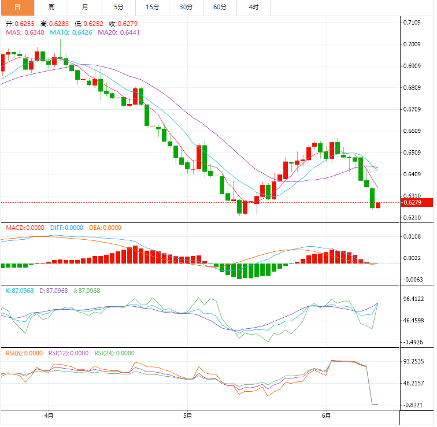Image resolution: width=437 pixels, height=427 pixels.
Task: Click the -0.8221 RSI axis label
Action: (413, 405)
